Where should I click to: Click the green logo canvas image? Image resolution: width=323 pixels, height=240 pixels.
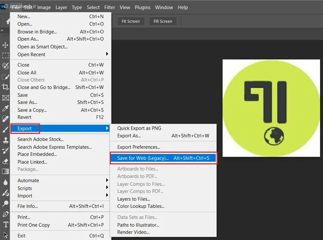[x=271, y=108]
